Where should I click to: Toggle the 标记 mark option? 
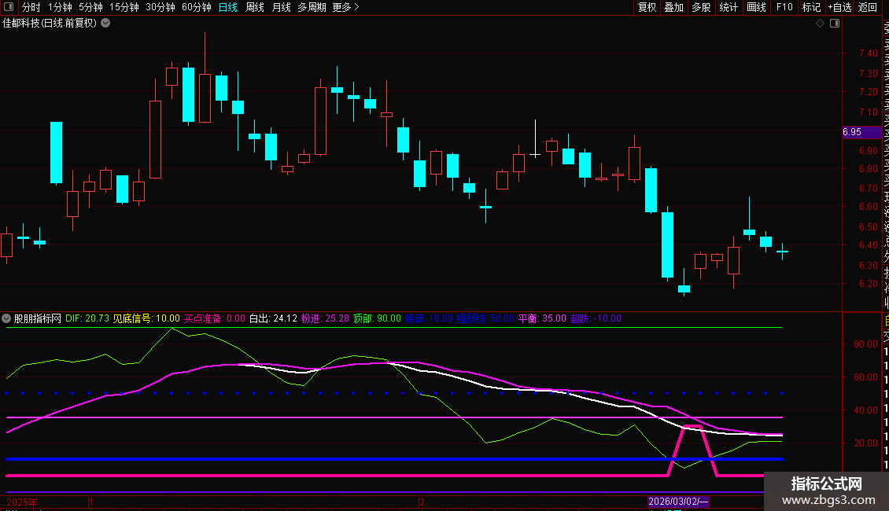811,7
